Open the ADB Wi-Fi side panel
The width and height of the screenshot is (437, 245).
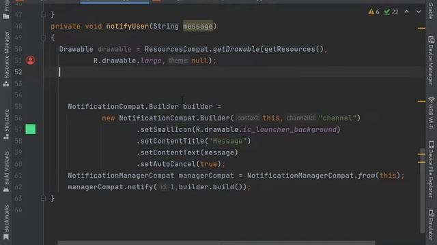[431, 114]
